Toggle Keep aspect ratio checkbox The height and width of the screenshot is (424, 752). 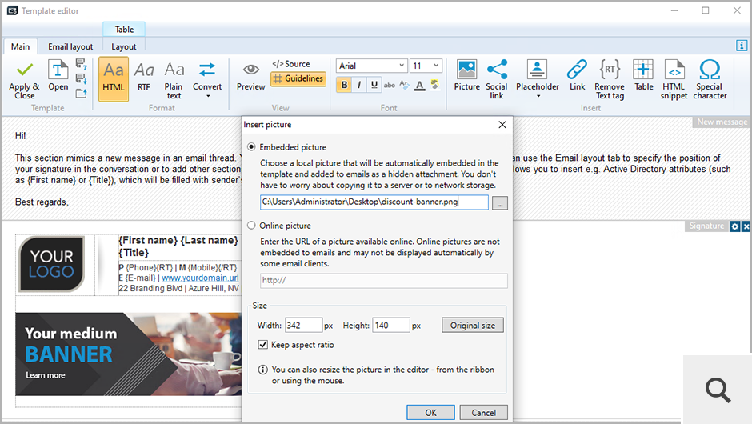(263, 344)
